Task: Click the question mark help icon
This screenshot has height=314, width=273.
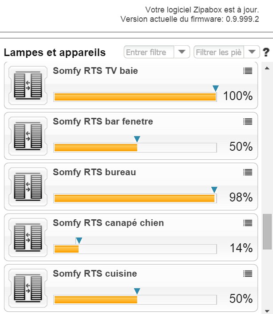Action: (x=266, y=52)
